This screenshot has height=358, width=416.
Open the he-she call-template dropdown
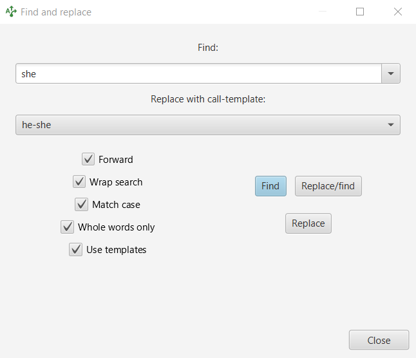click(x=208, y=125)
